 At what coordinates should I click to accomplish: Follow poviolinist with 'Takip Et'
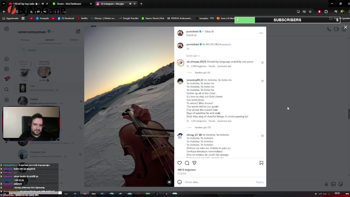(x=209, y=31)
